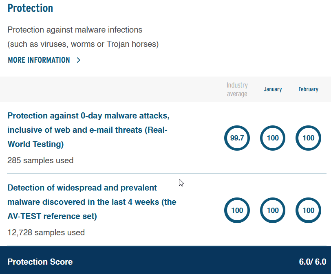Select the 99.7 industry average score circle

(x=237, y=138)
